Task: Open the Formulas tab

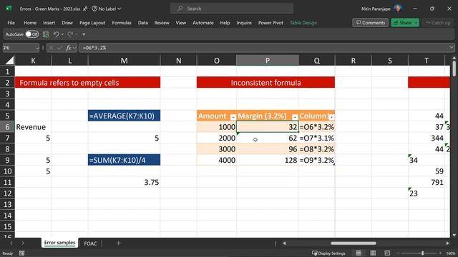Action: click(x=122, y=23)
